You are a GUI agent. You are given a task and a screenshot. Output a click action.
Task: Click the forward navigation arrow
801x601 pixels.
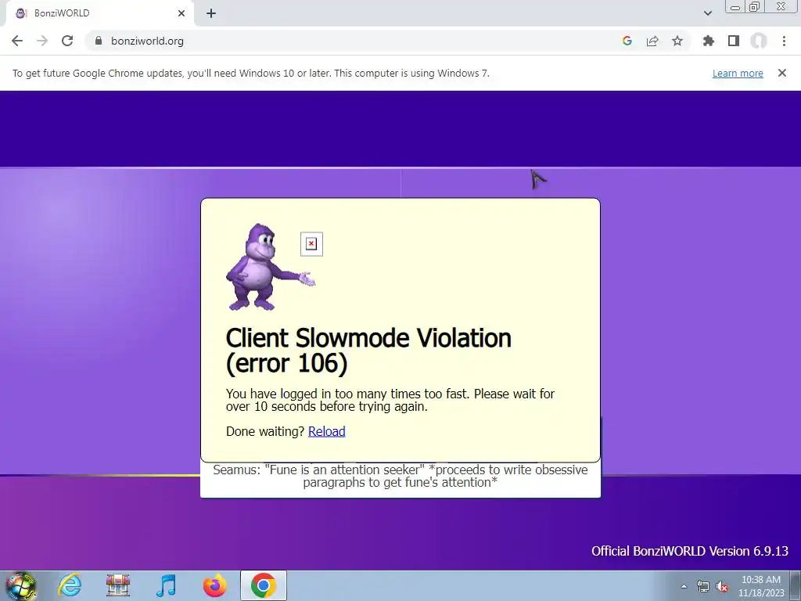[x=42, y=41]
